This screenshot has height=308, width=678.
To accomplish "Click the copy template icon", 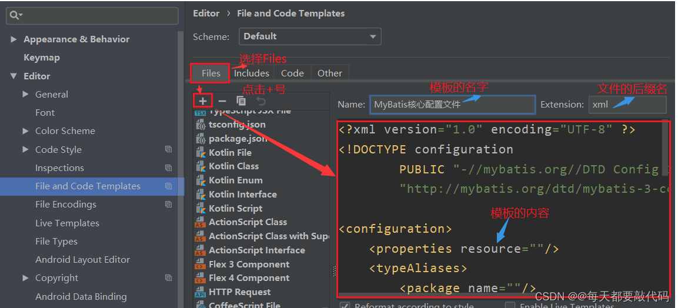I will point(241,101).
